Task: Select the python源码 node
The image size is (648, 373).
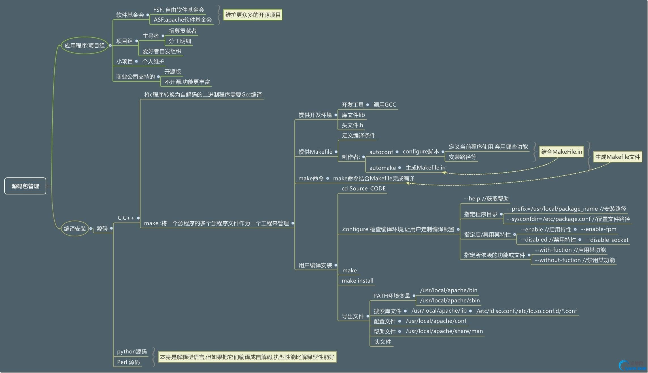Action: tap(132, 352)
